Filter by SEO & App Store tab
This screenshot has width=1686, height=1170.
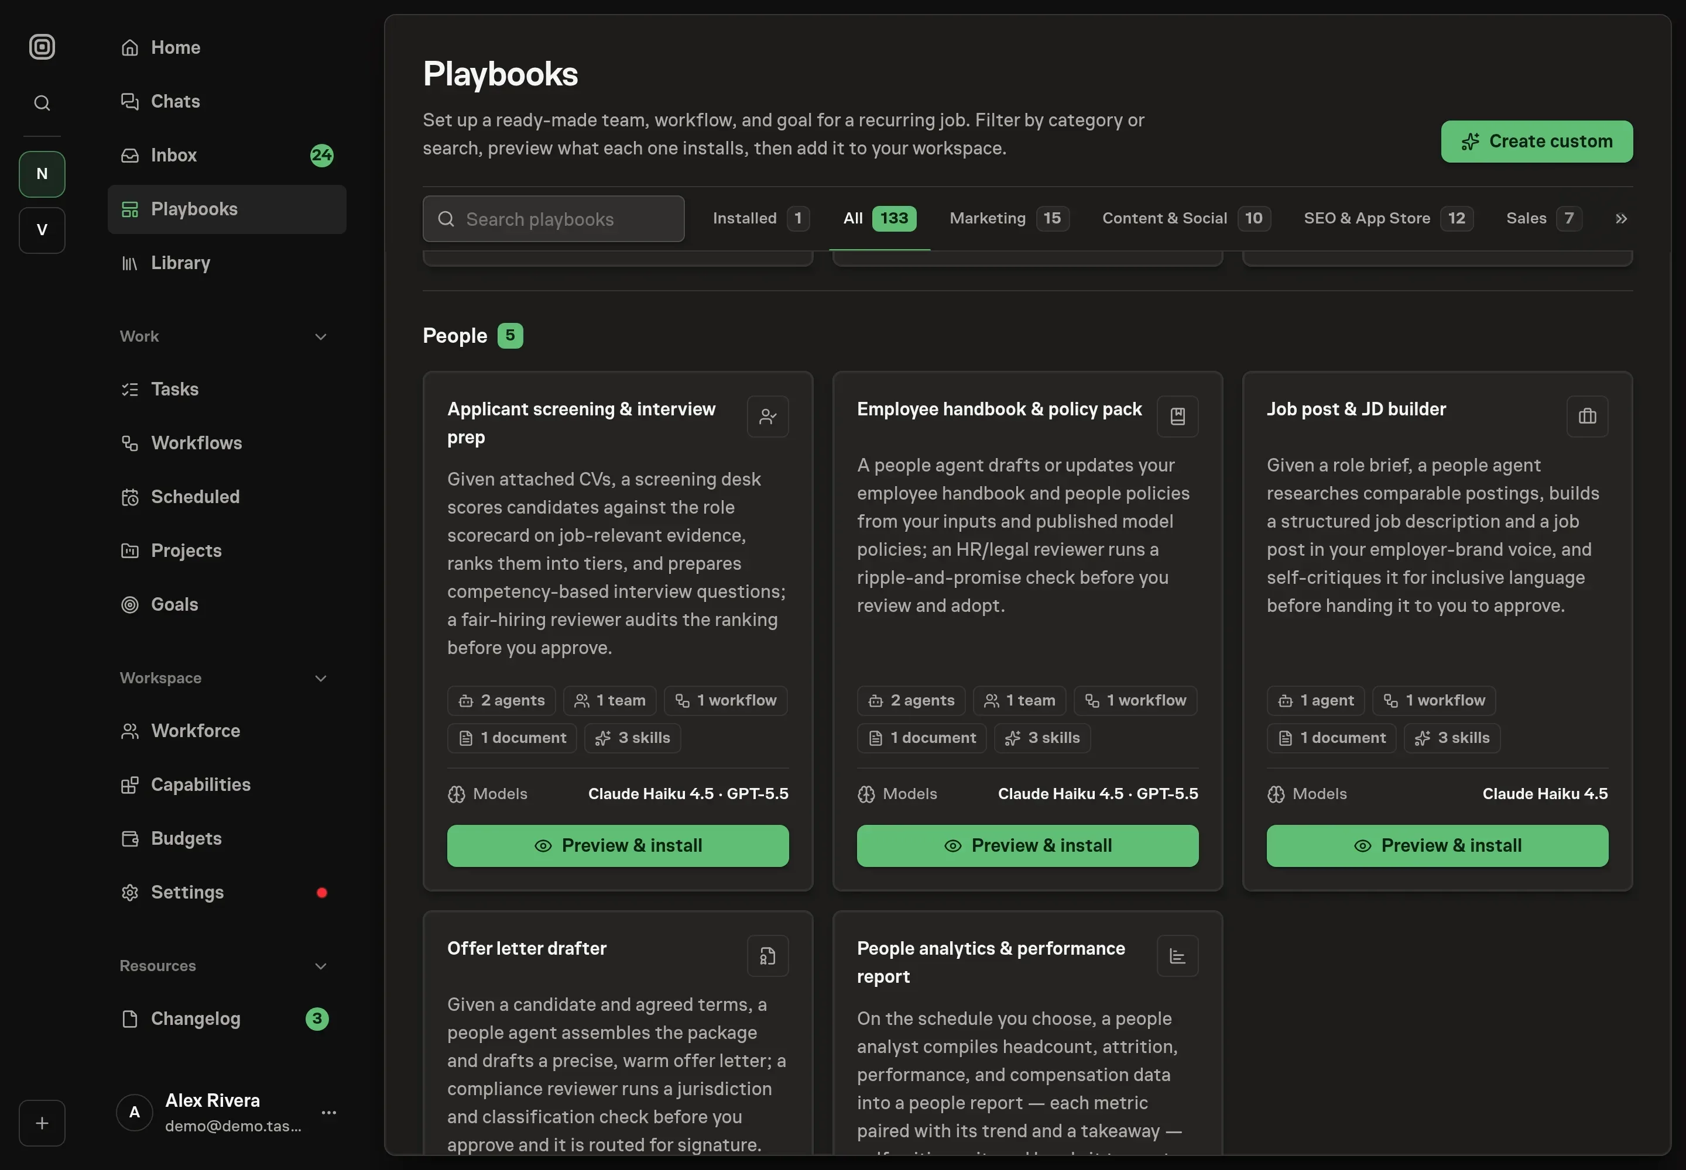(1388, 218)
